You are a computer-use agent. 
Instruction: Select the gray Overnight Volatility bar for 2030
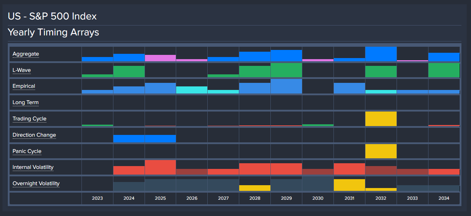click(318, 184)
